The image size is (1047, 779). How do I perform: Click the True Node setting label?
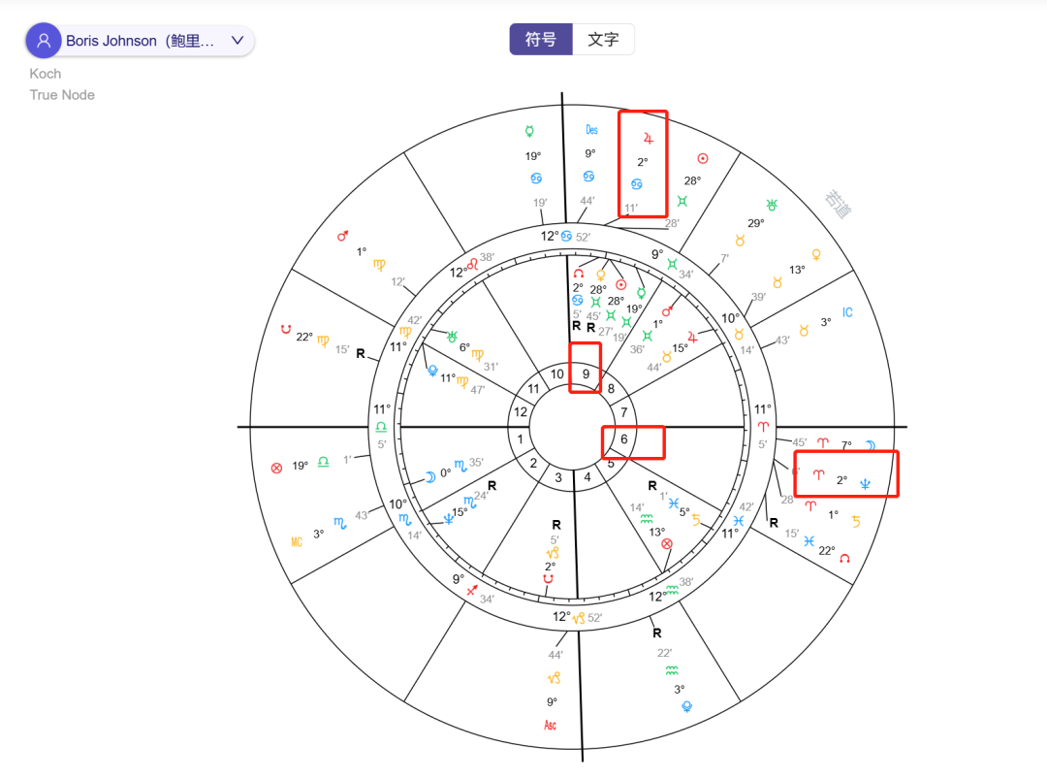click(x=61, y=94)
